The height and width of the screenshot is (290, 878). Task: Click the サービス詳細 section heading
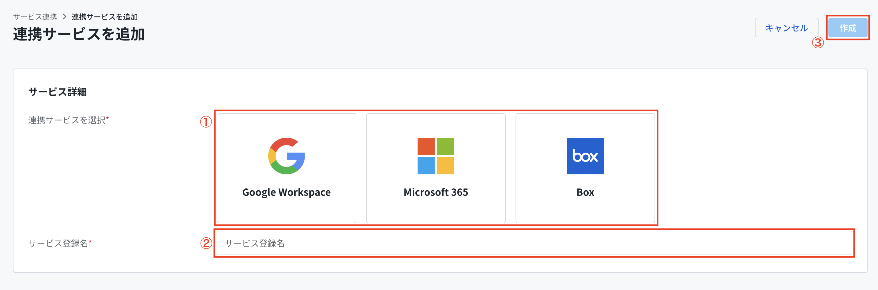(58, 92)
